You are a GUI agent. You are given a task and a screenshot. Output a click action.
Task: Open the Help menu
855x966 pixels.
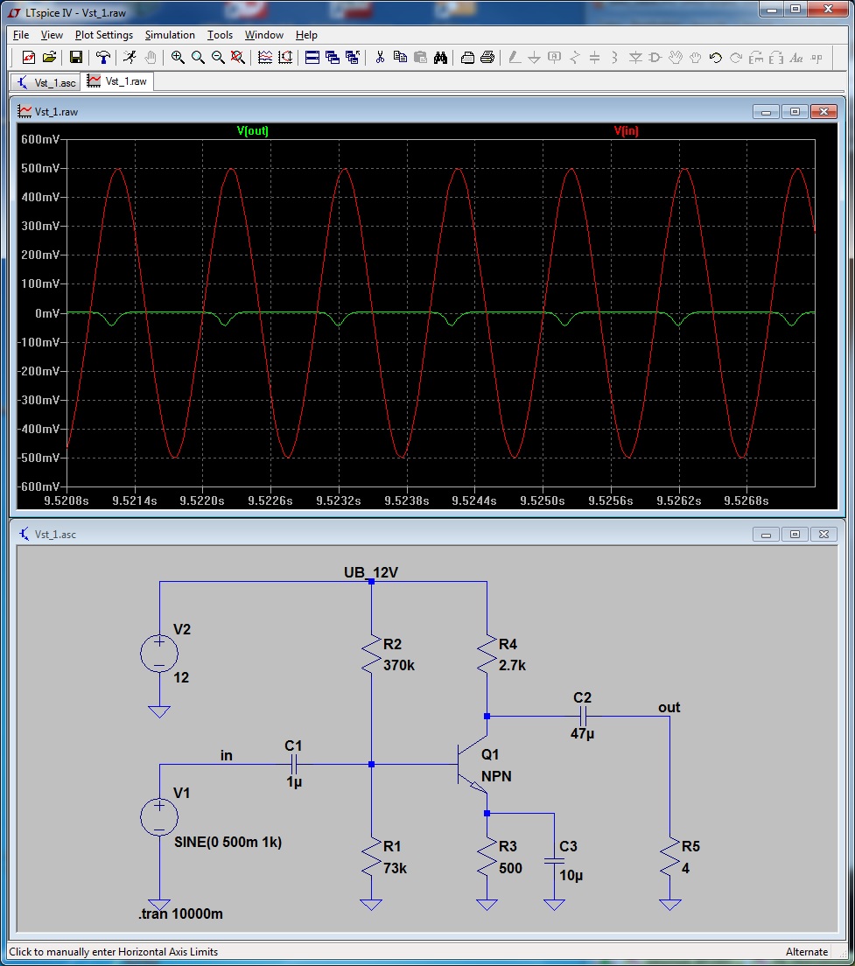point(306,35)
